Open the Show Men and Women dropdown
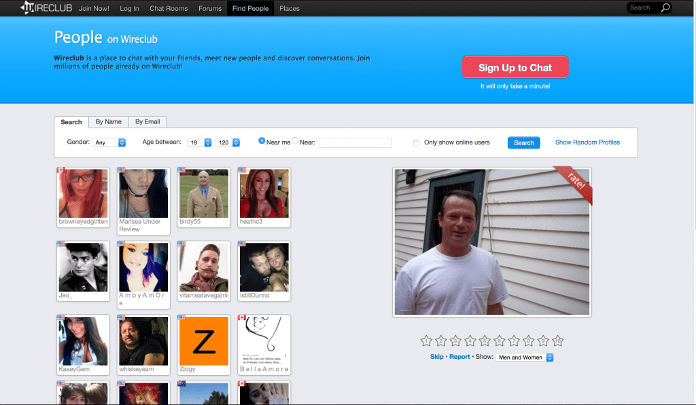 [x=525, y=357]
